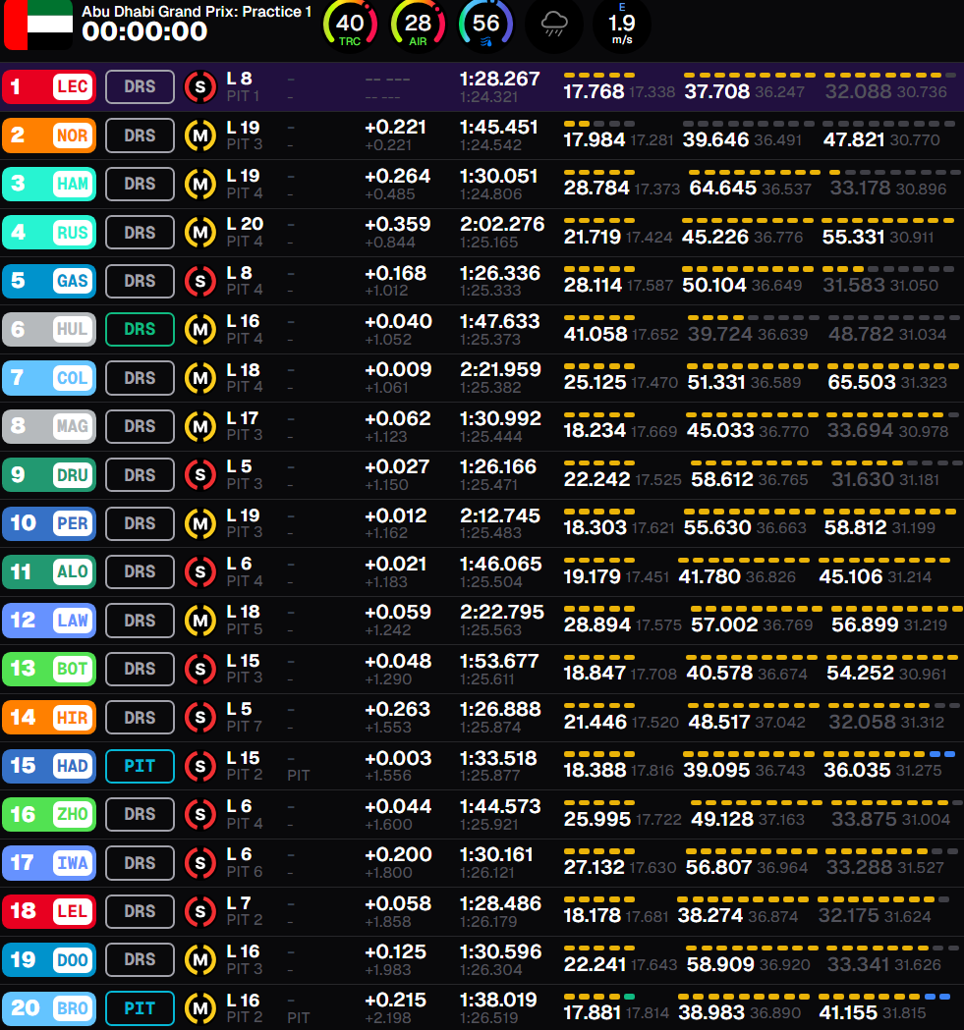This screenshot has height=1030, width=964.
Task: Click the PIT status badge for BRO
Action: coord(141,1008)
